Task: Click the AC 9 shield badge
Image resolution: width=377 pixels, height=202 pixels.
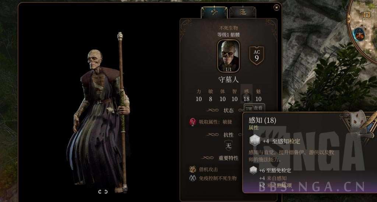Action: 257,56
